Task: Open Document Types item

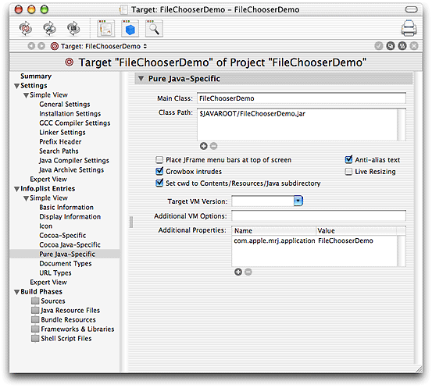Action: [66, 263]
